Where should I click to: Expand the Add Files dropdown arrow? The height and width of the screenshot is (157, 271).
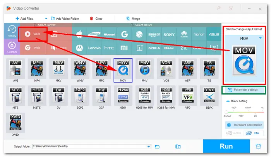click(x=46, y=19)
